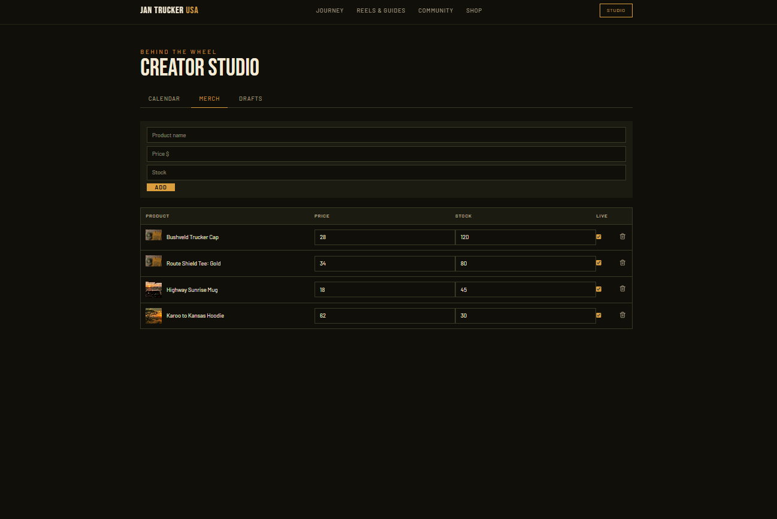Screen dimensions: 777x519
Task: Go to Reels & Guides page
Action: point(381,11)
